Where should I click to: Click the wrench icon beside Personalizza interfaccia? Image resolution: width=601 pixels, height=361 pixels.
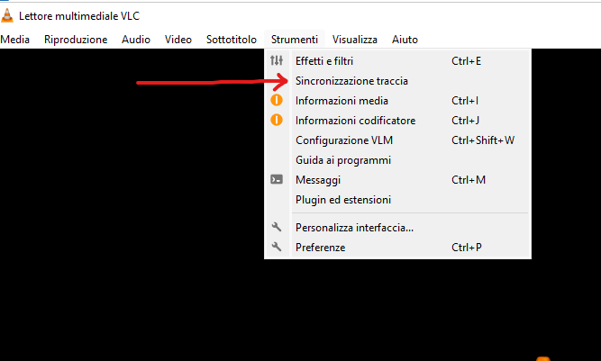click(277, 227)
